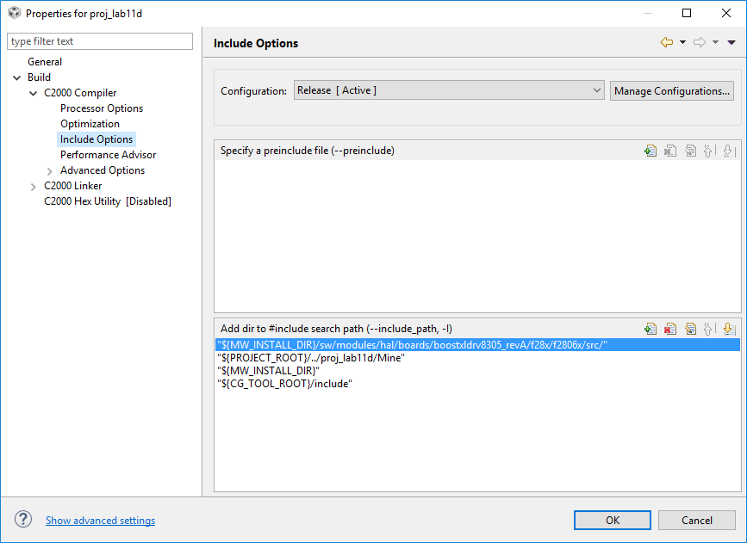
Task: Focus the type filter text field
Action: [100, 41]
